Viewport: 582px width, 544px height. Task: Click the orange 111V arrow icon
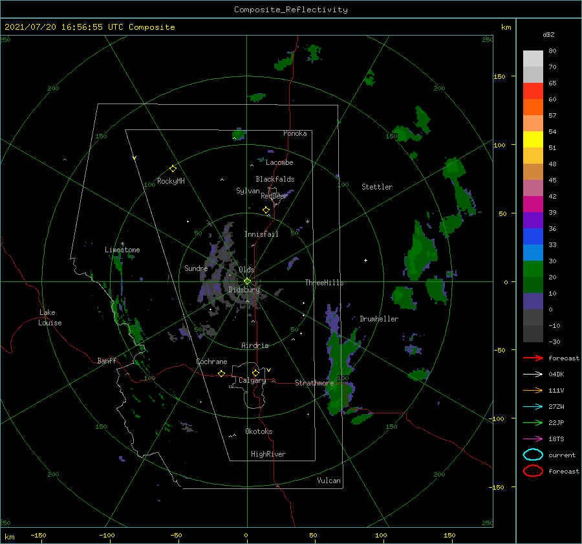533,390
